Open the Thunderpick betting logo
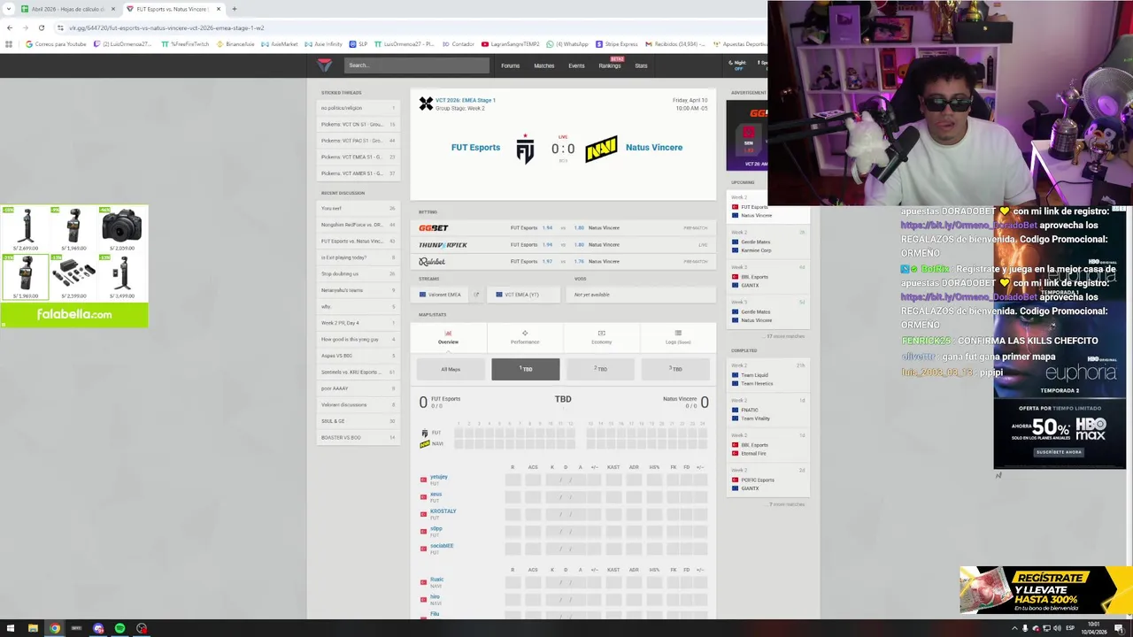The width and height of the screenshot is (1133, 637). click(443, 245)
